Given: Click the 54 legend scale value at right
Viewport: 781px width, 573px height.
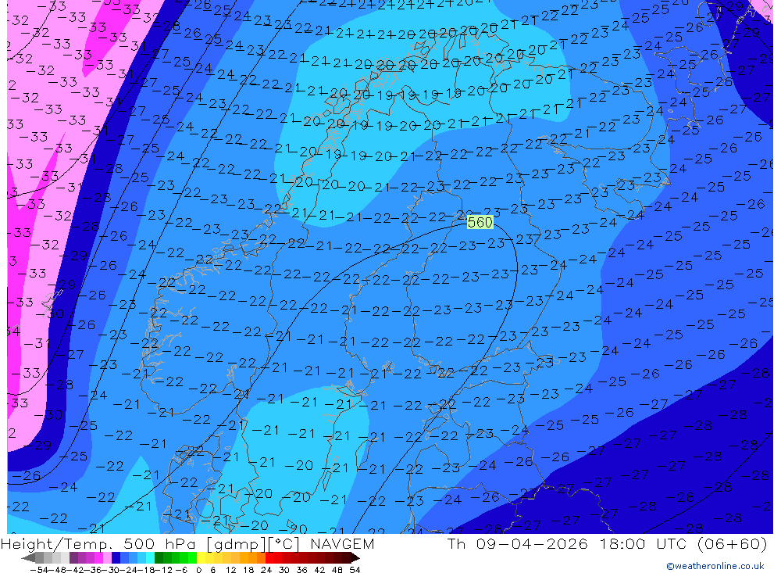Looking at the screenshot, I should pos(355,570).
